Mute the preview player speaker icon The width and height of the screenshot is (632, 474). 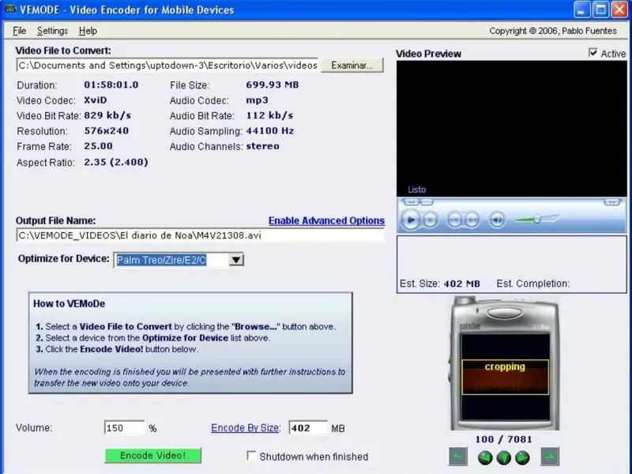[x=497, y=220]
